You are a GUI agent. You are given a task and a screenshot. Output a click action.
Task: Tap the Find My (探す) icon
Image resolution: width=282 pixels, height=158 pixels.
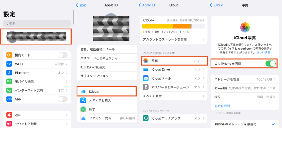coord(83,109)
